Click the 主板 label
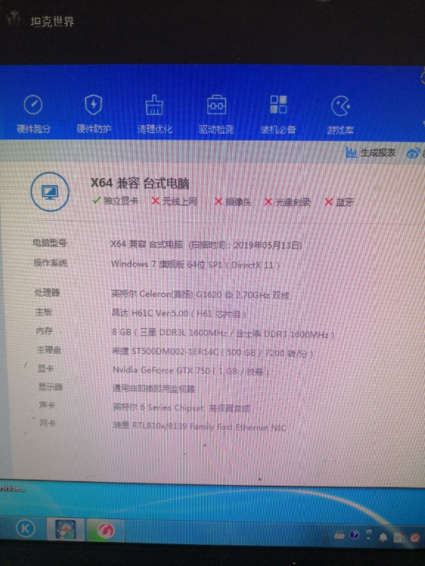The height and width of the screenshot is (566, 425). click(44, 312)
